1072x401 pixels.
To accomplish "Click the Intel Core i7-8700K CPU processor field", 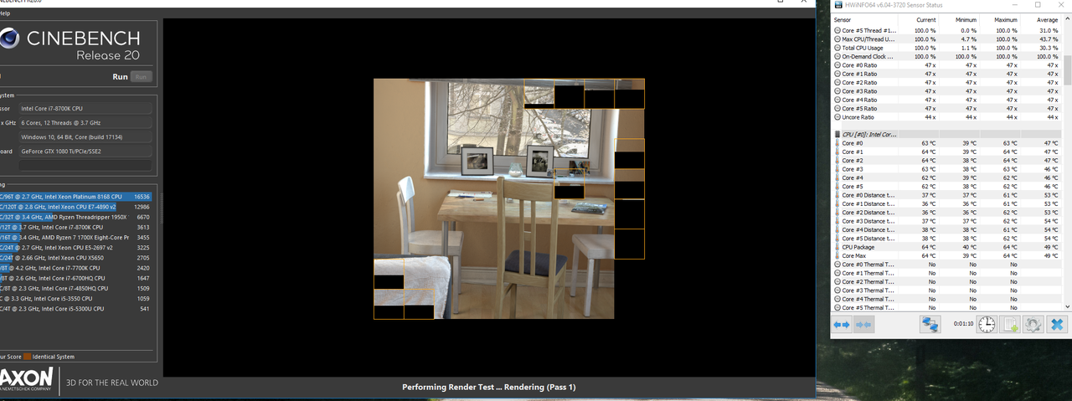I will [85, 109].
